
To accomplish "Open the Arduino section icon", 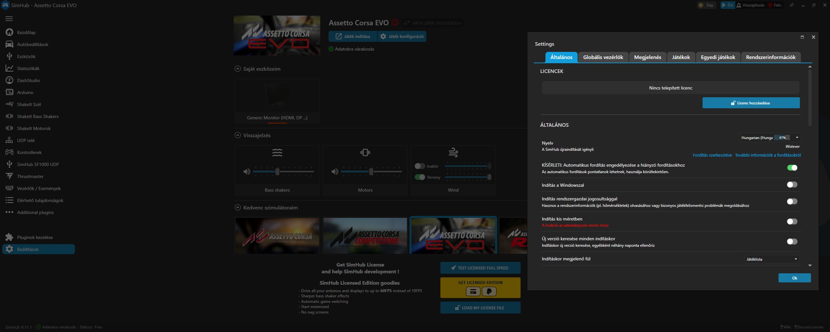I will pyautogui.click(x=9, y=92).
